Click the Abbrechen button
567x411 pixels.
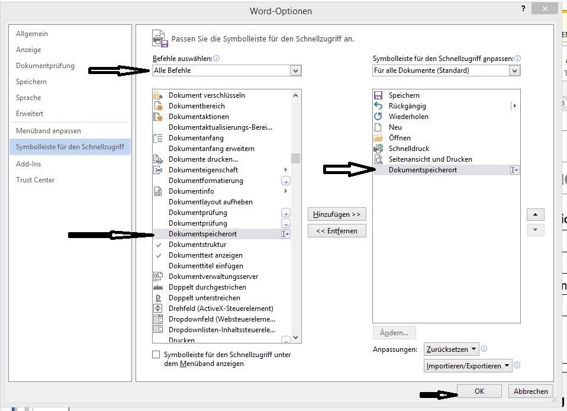[x=530, y=391]
